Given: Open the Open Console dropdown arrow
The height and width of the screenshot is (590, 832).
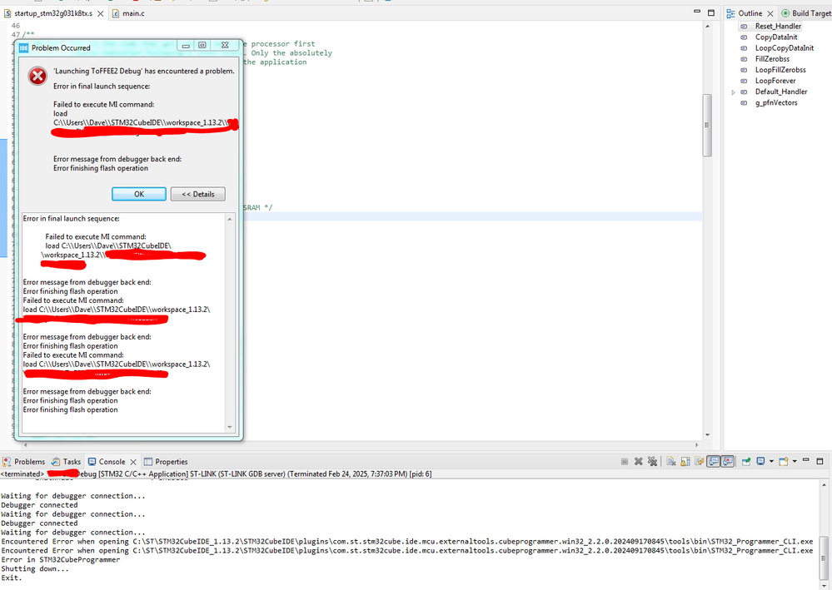Looking at the screenshot, I should [795, 461].
